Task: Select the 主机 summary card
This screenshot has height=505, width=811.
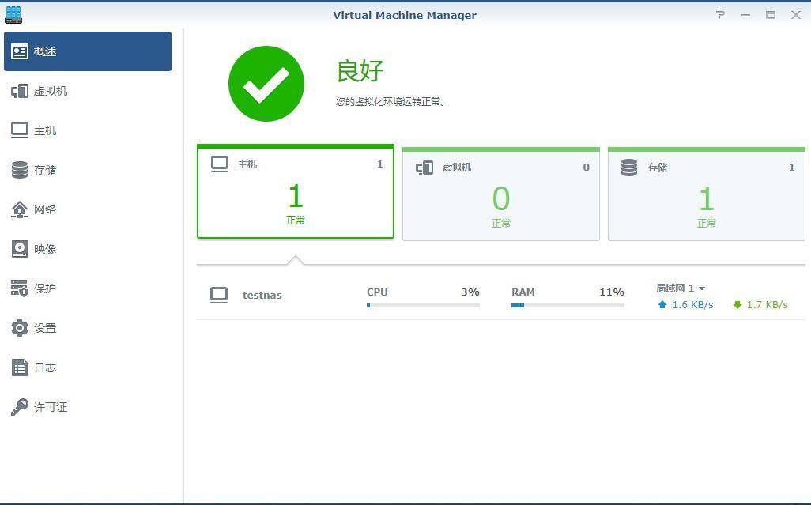Action: click(x=296, y=191)
